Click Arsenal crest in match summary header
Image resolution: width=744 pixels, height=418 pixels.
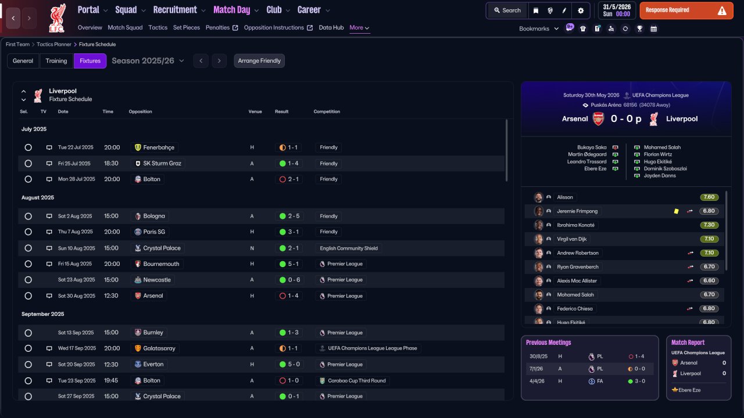click(598, 119)
